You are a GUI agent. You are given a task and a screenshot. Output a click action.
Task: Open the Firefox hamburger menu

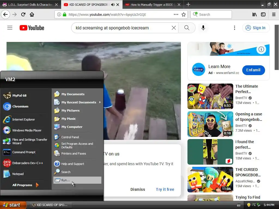[274, 15]
